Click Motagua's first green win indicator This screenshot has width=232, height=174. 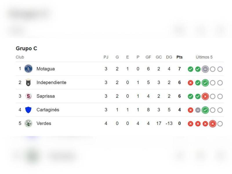coord(191,69)
